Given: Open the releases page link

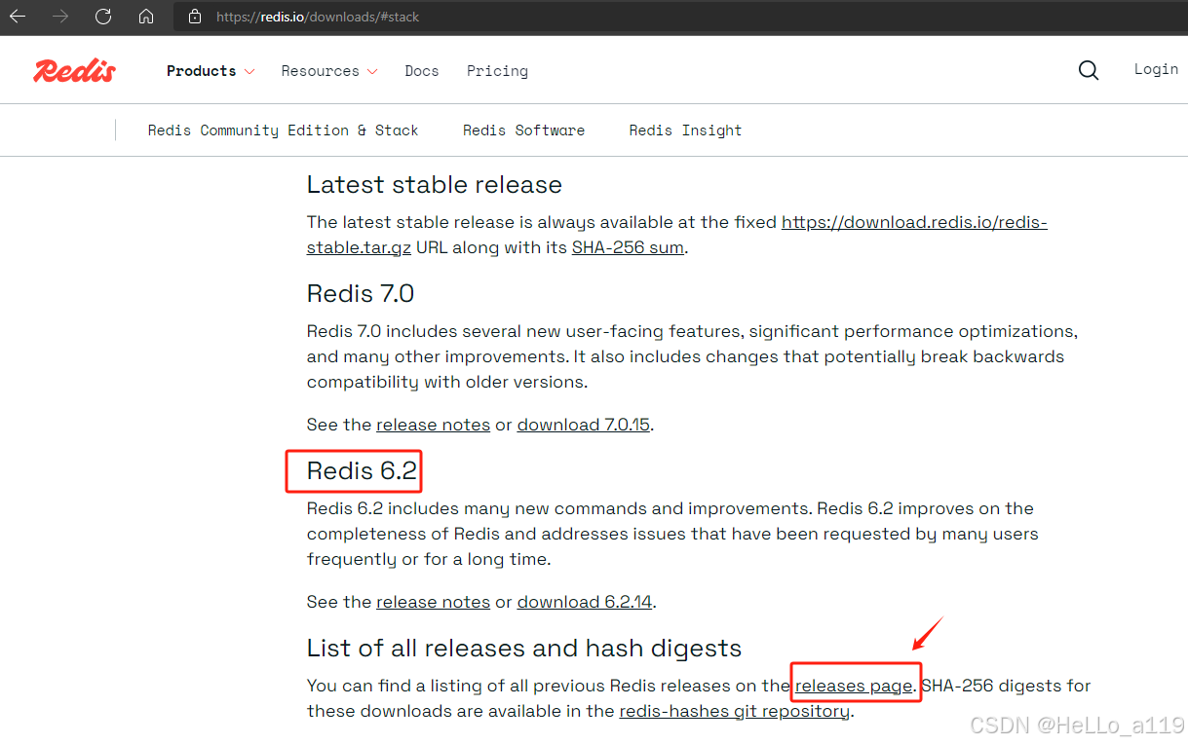Looking at the screenshot, I should click(x=855, y=686).
